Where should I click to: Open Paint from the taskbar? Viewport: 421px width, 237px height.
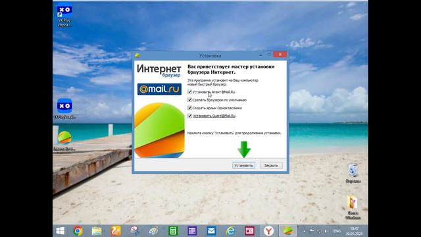coord(154,231)
